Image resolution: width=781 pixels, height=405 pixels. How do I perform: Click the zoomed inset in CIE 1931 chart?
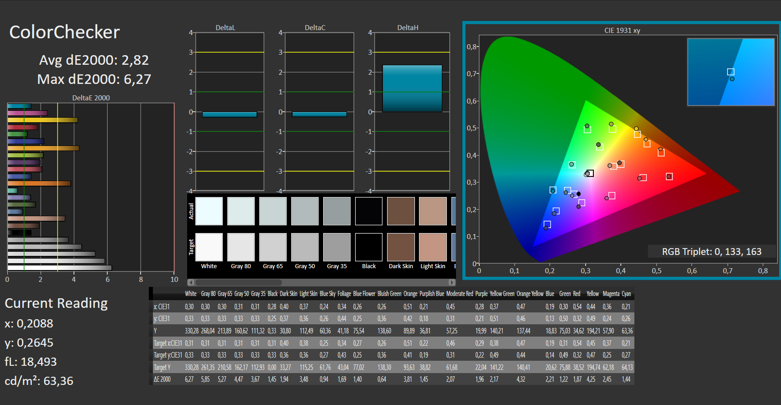coord(730,72)
